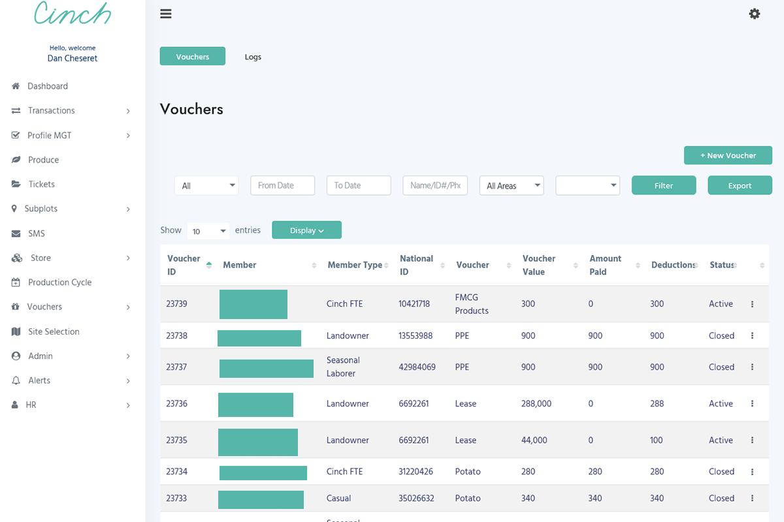The width and height of the screenshot is (784, 522).
Task: Select the Production Cycle calendar icon
Action: 15,282
